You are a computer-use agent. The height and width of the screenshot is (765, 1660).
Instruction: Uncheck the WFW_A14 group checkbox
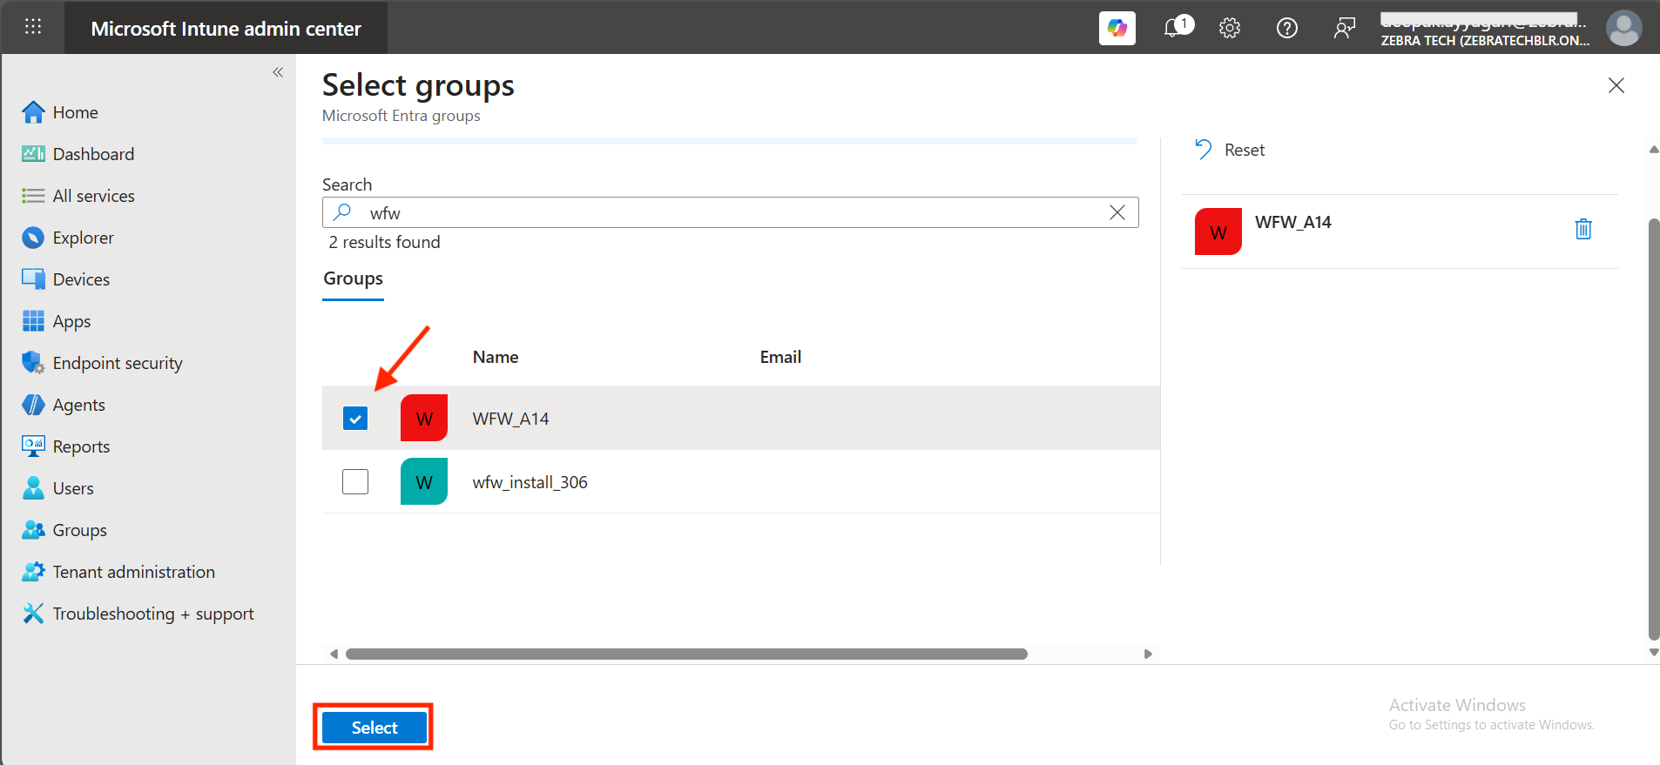(x=355, y=419)
